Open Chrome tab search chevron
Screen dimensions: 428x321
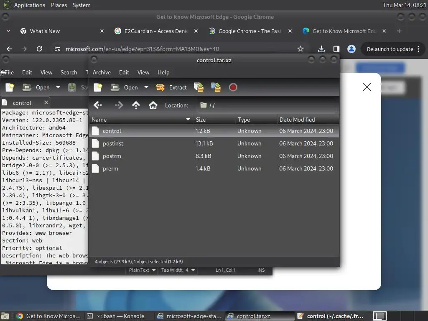point(8,31)
